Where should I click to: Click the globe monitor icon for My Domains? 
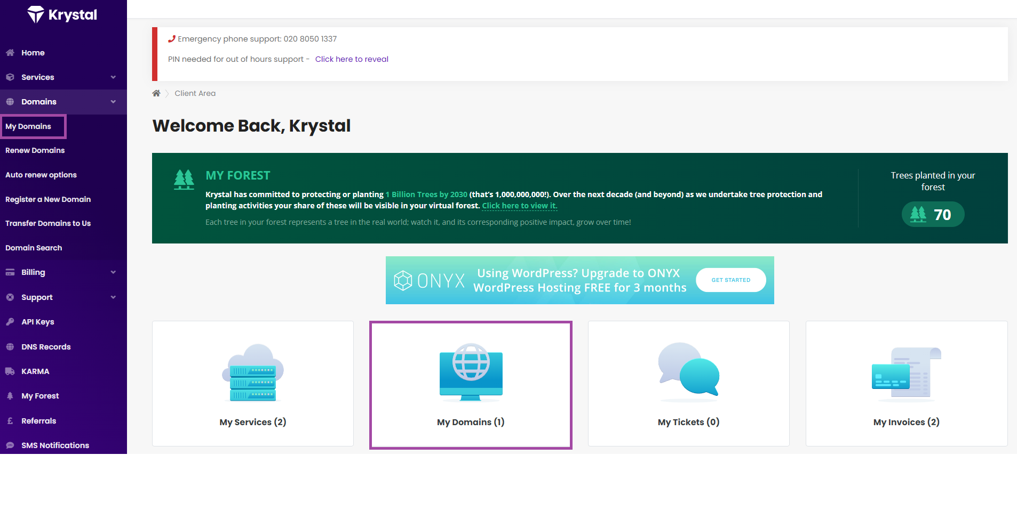[471, 372]
